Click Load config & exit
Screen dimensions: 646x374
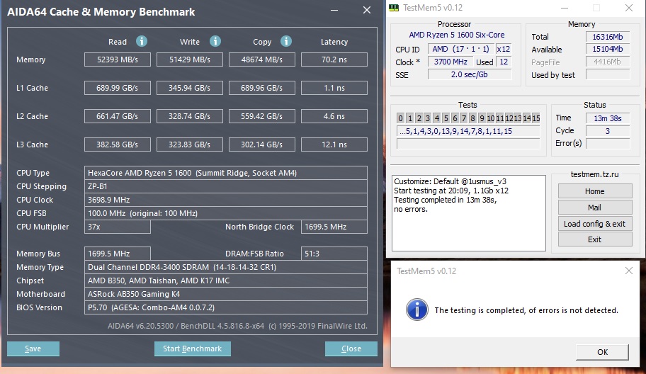(595, 224)
